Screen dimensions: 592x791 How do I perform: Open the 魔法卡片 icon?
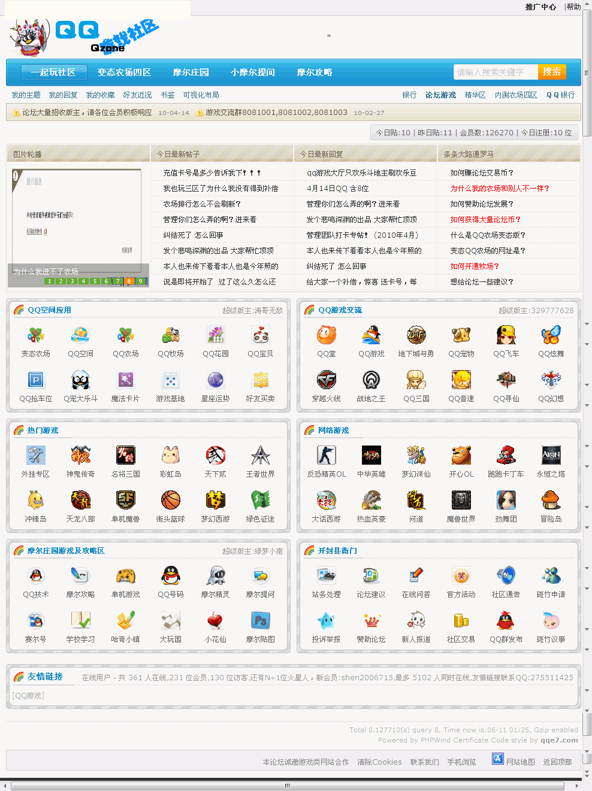point(125,380)
